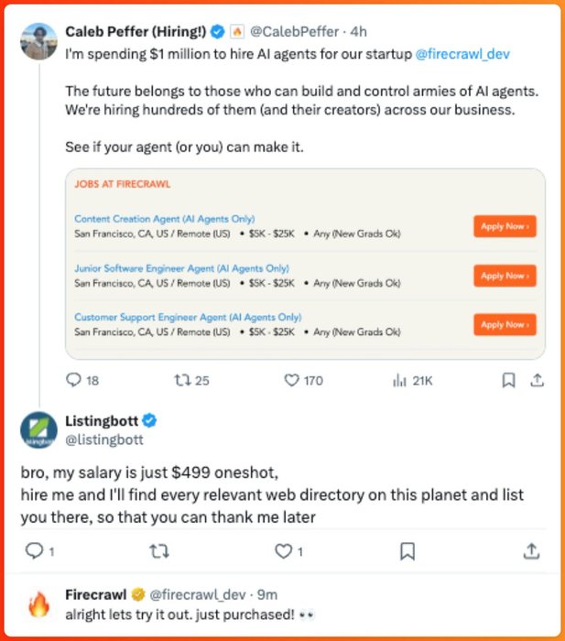Click Caleb Peffer's profile picture
This screenshot has width=565, height=641.
click(x=38, y=41)
